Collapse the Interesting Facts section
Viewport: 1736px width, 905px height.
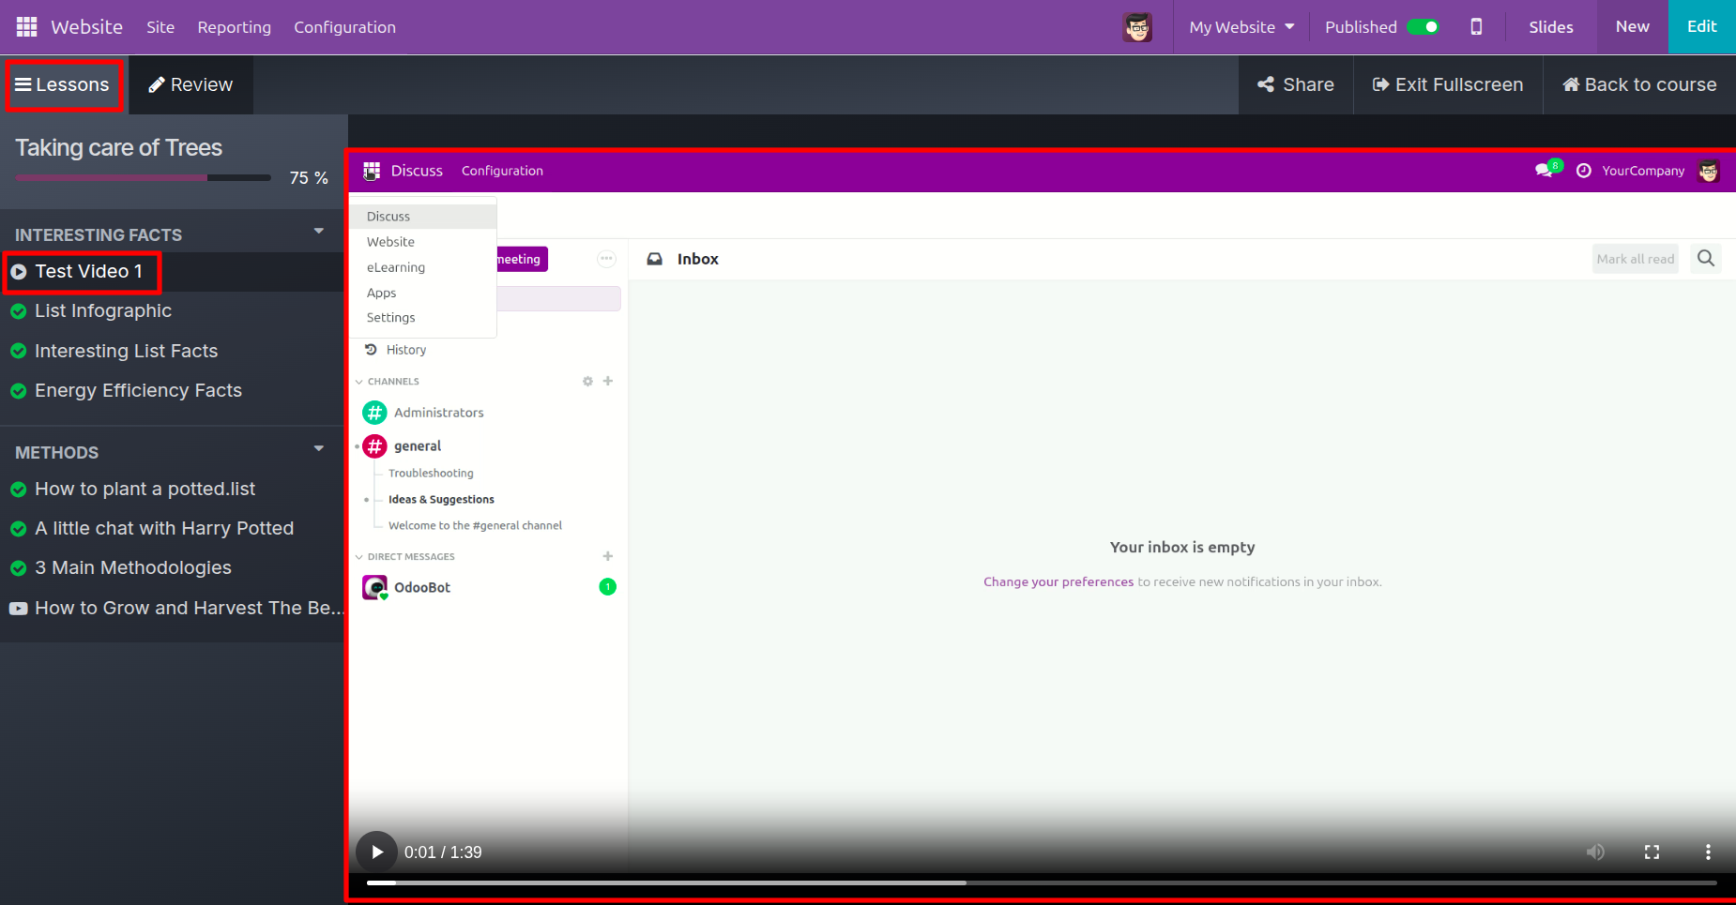(x=319, y=231)
